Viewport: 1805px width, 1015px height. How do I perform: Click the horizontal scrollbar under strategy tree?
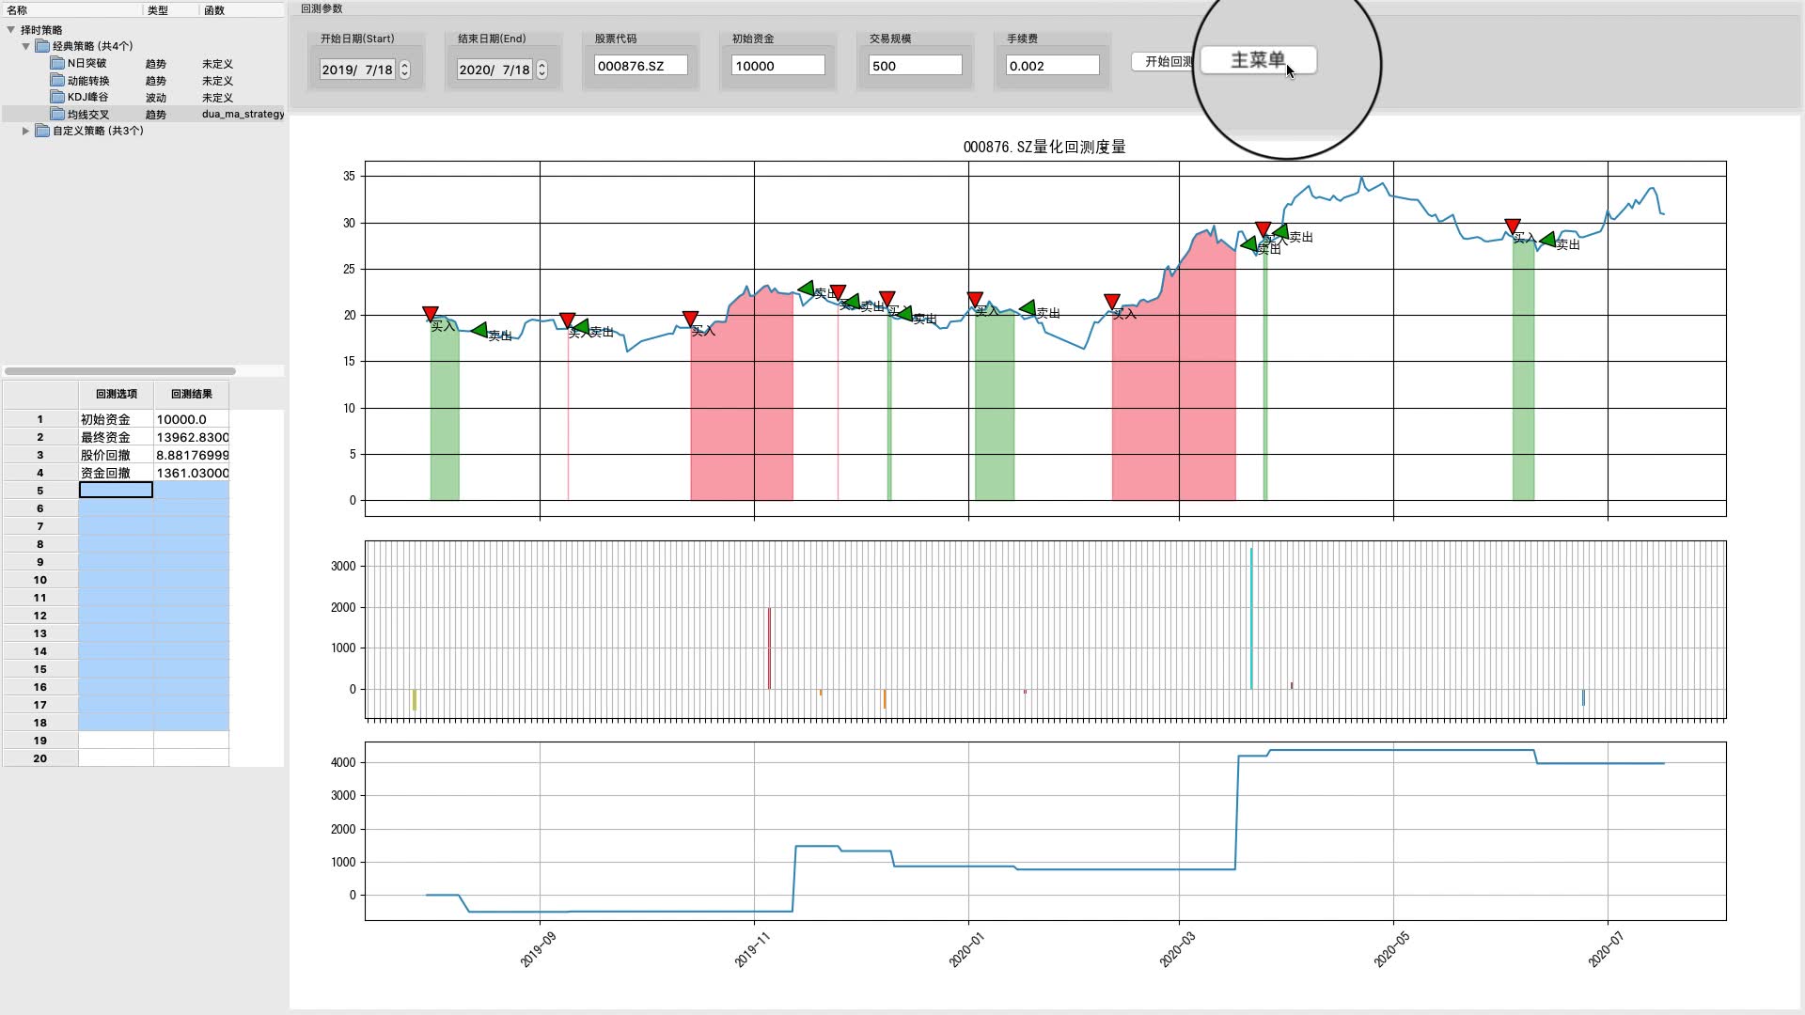click(120, 371)
